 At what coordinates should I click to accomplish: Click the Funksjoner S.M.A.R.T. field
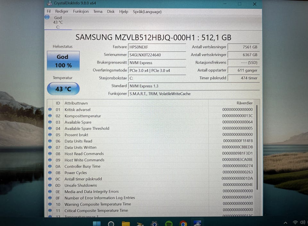pyautogui.click(x=194, y=94)
